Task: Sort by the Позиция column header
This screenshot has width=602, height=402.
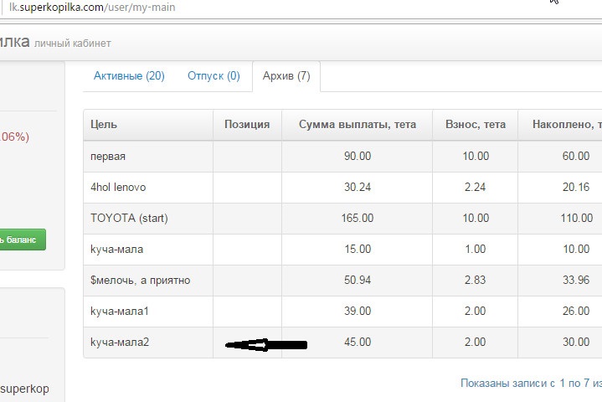Action: pyautogui.click(x=247, y=125)
